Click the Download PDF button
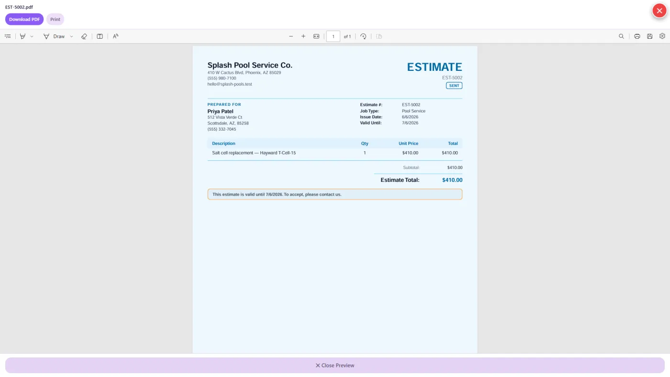The height and width of the screenshot is (377, 670). click(24, 20)
